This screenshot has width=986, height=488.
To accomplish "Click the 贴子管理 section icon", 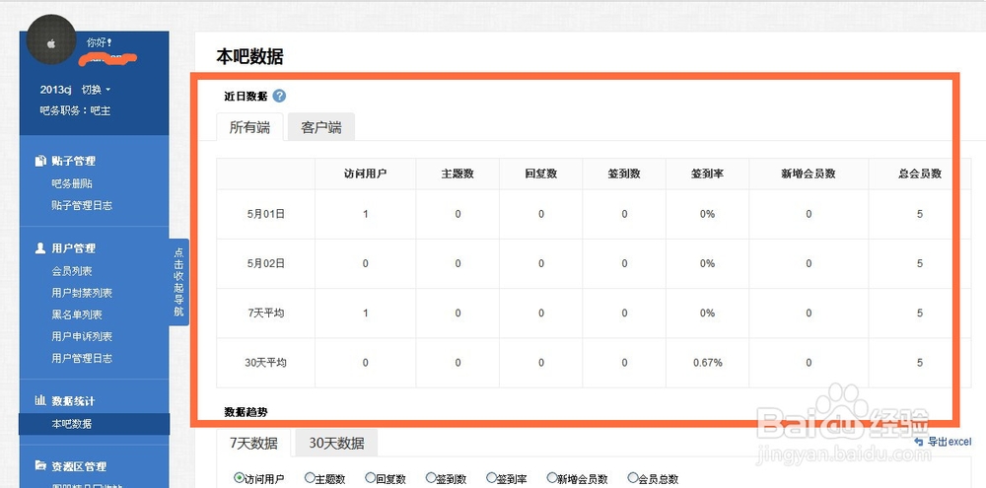I will (x=40, y=161).
